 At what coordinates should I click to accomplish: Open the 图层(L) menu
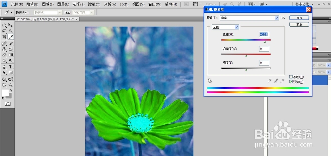[x=63, y=4]
